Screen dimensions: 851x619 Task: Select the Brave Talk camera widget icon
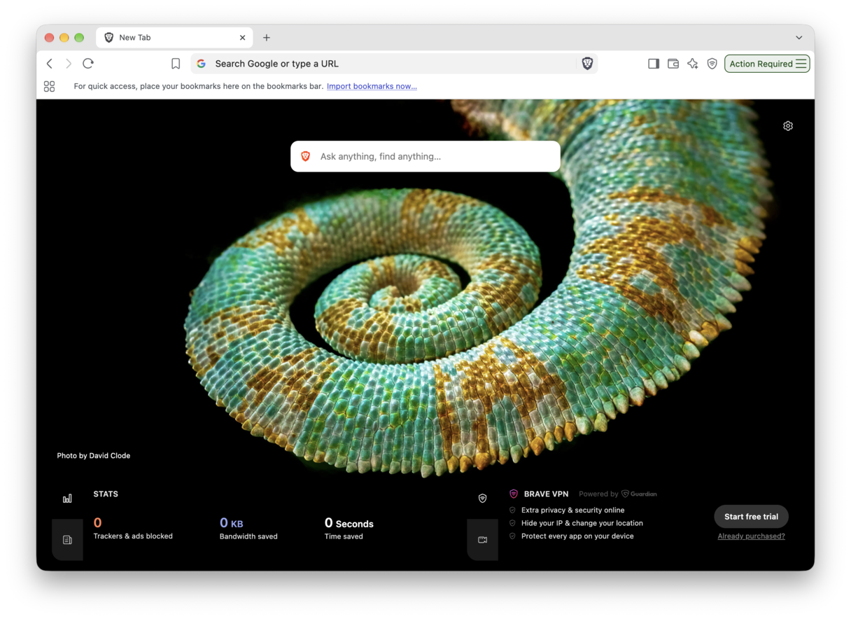(x=482, y=540)
